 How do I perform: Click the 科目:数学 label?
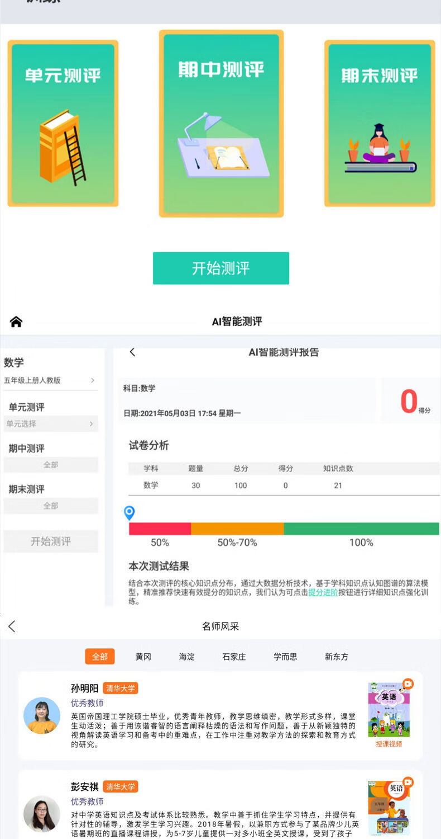coord(140,388)
